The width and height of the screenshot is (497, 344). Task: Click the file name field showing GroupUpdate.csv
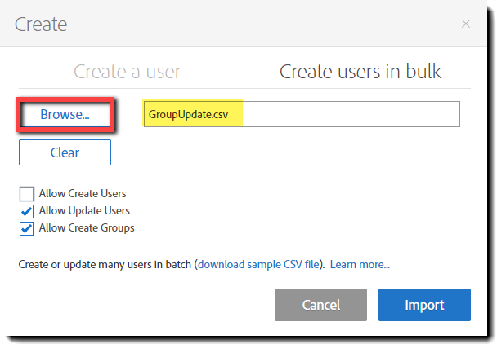[302, 114]
